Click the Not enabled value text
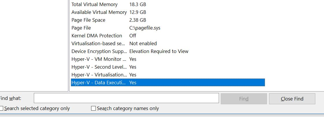This screenshot has width=324, height=117. 143,44
